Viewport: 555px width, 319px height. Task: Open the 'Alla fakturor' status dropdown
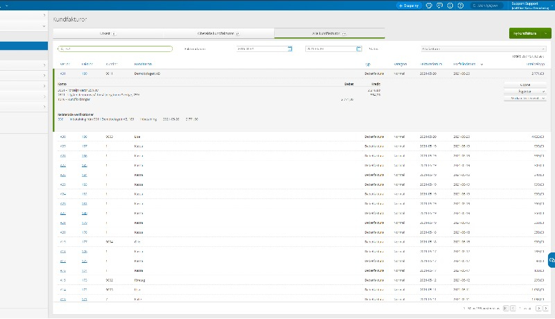tap(484, 49)
